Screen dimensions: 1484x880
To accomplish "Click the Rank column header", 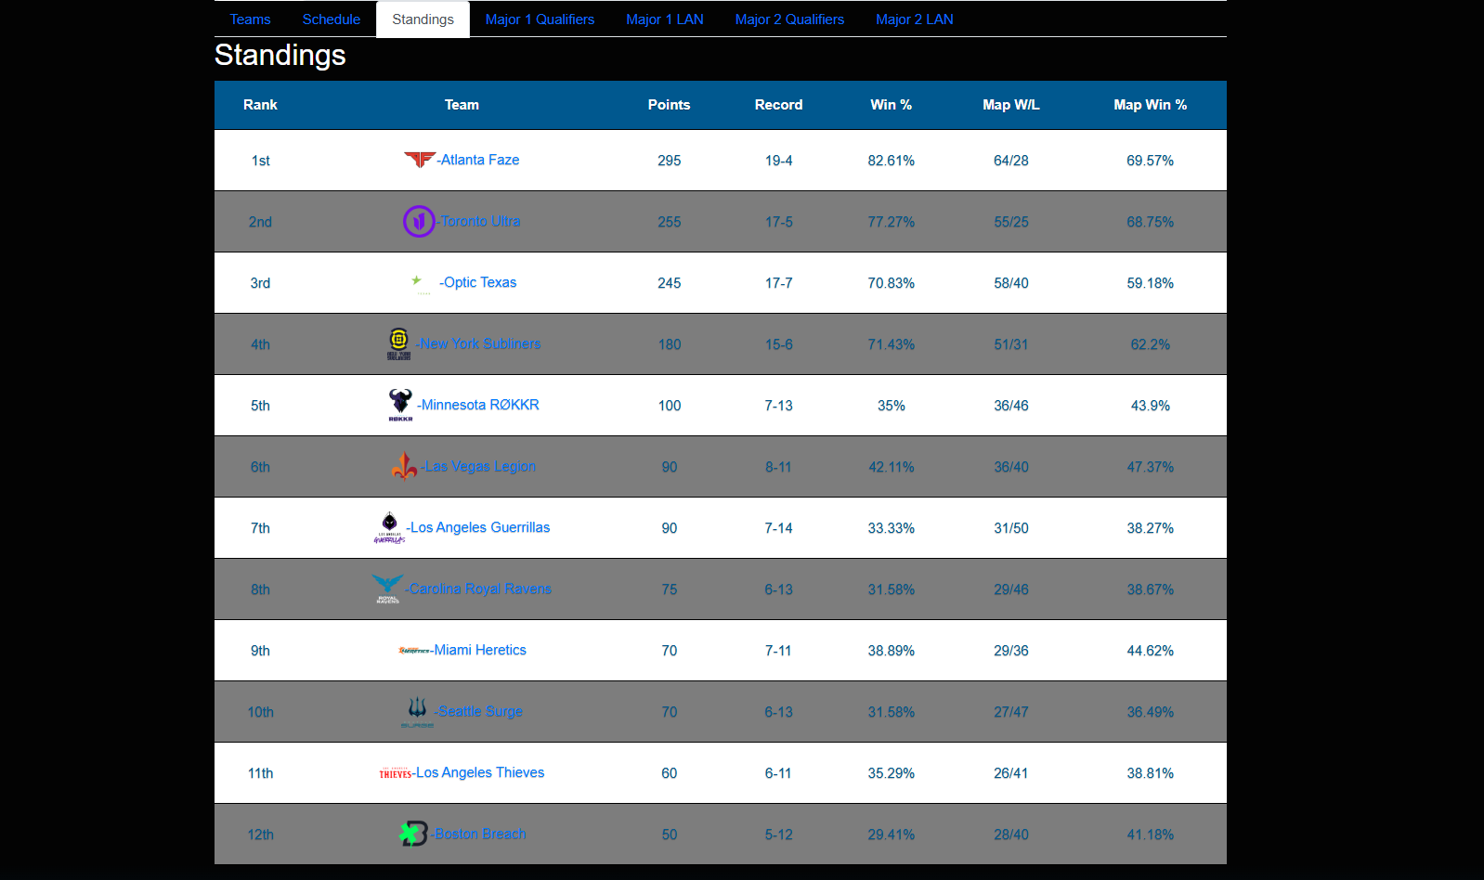I will pyautogui.click(x=260, y=105).
